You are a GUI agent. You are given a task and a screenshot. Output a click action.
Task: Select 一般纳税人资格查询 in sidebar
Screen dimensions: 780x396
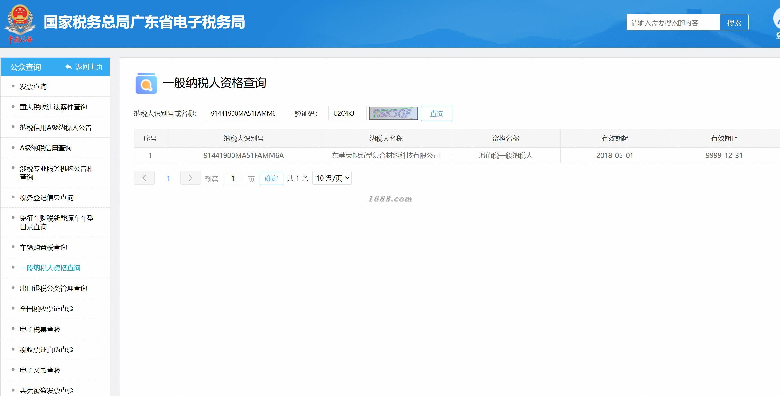50,268
